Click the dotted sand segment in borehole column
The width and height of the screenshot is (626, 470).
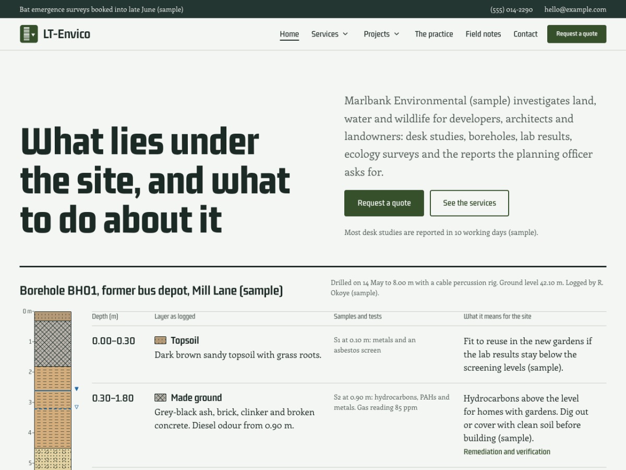coord(53,459)
